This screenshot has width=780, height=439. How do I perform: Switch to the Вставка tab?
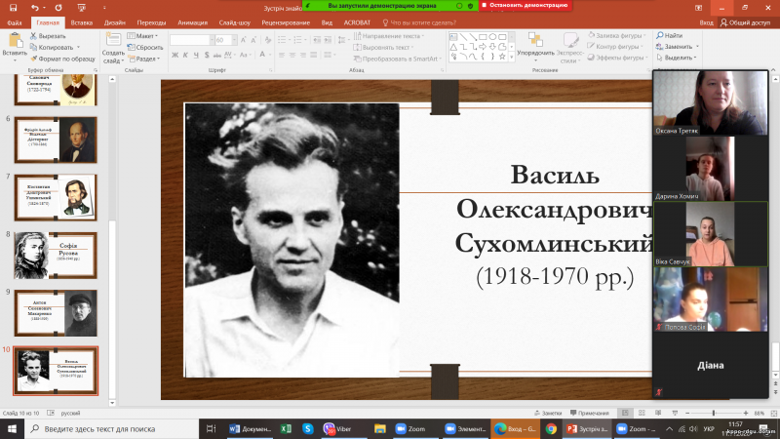[x=82, y=22]
